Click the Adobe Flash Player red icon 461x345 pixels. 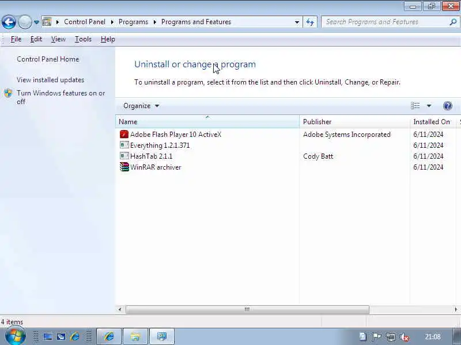[x=124, y=135]
